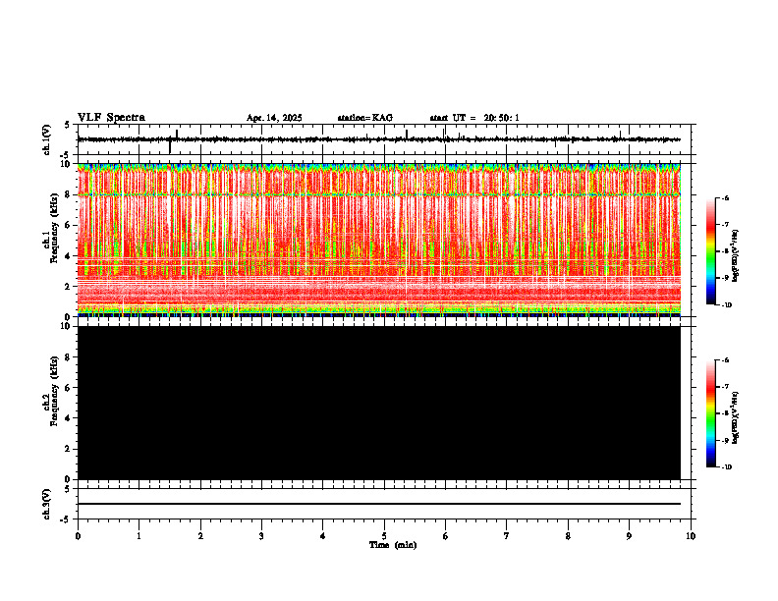Click the "-6" label on ch.2 colorbar
The image size is (778, 601).
(725, 360)
